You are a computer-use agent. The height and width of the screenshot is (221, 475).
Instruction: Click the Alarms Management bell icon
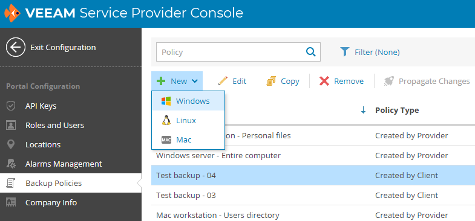click(x=11, y=164)
